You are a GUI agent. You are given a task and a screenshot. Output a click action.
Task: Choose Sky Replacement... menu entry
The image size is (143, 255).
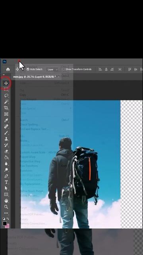point(31,184)
